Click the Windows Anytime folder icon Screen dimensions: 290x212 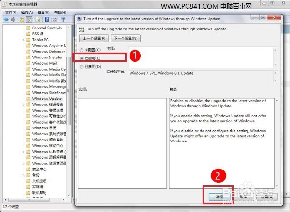(x=28, y=46)
